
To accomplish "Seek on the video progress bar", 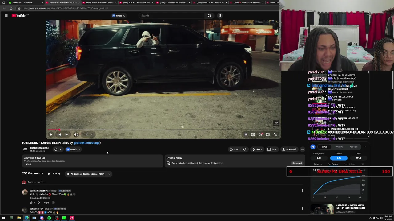I will 163,130.
